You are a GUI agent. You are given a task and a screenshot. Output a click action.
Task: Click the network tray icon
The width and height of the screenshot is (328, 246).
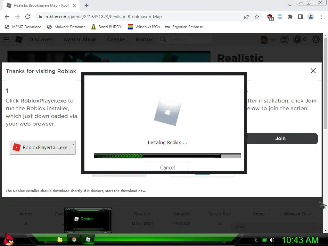264,240
